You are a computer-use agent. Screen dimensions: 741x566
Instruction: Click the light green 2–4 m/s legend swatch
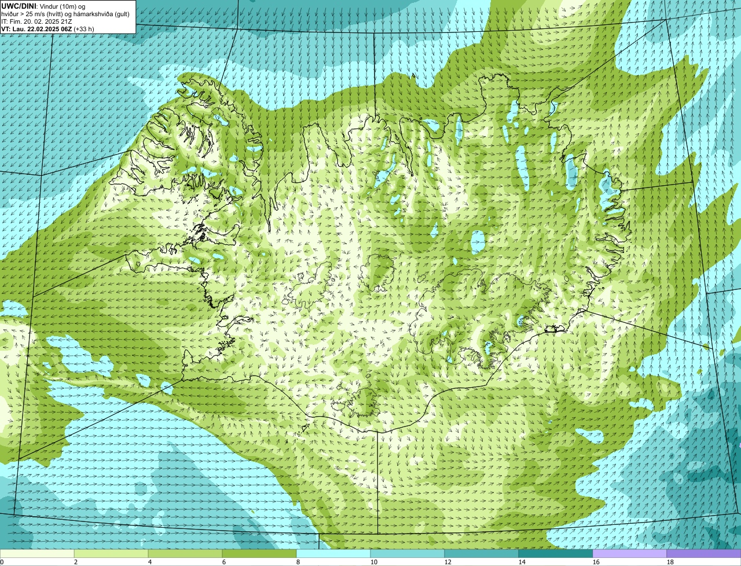111,554
